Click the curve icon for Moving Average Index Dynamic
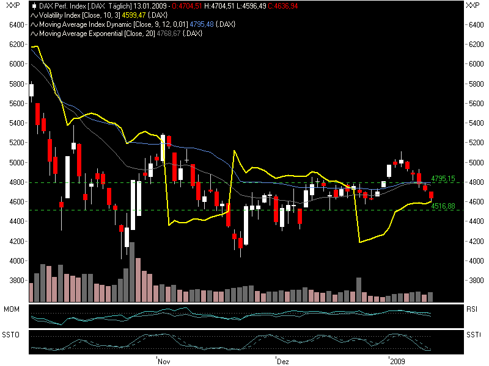This screenshot has width=489, height=366. [x=34, y=24]
